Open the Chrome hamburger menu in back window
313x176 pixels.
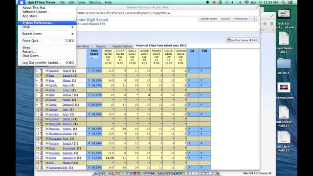pyautogui.click(x=272, y=24)
